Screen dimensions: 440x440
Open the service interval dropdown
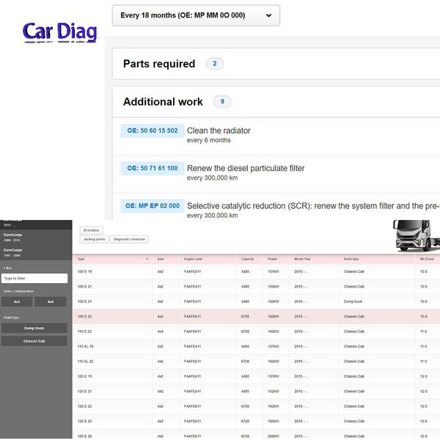click(x=195, y=15)
